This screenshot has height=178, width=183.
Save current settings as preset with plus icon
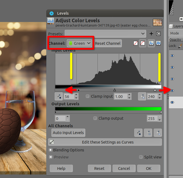[x=151, y=34]
